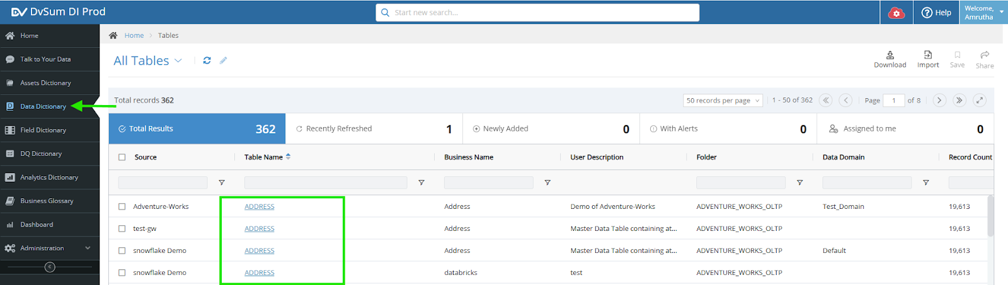Screen dimensions: 1008x285
Task: Click the expand fullscreen grid icon
Action: 980,100
